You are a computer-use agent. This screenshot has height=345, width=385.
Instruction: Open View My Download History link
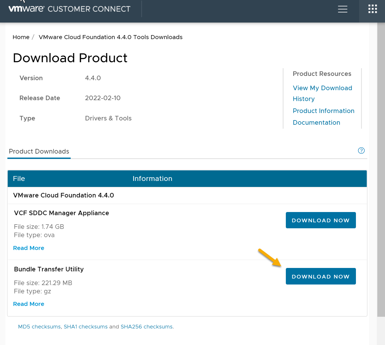[x=322, y=93]
